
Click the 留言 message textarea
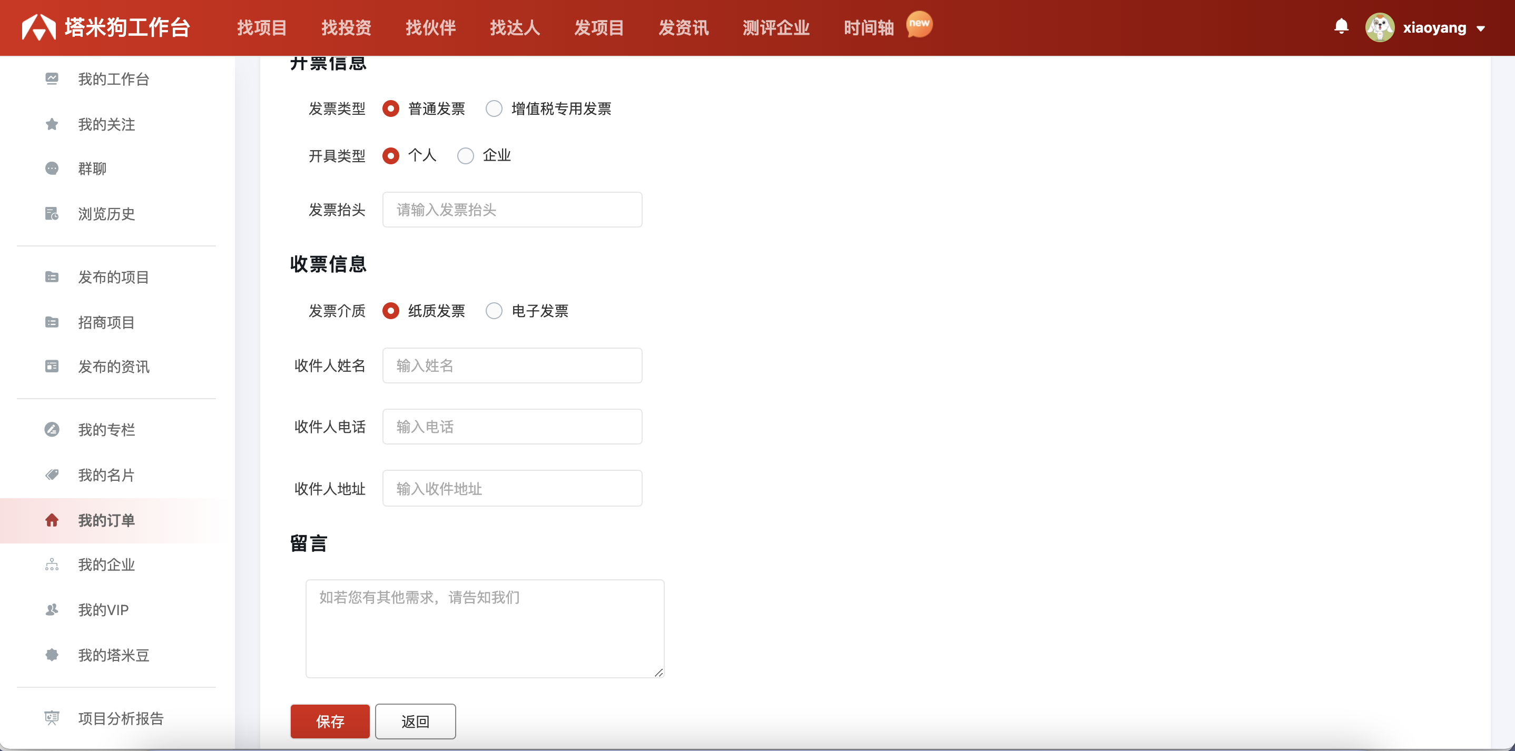485,629
